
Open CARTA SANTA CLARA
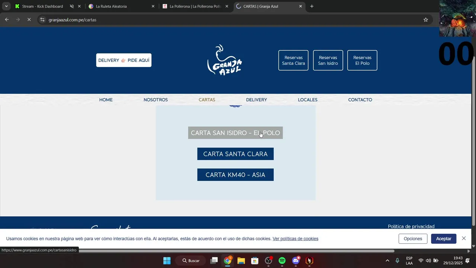(x=235, y=154)
